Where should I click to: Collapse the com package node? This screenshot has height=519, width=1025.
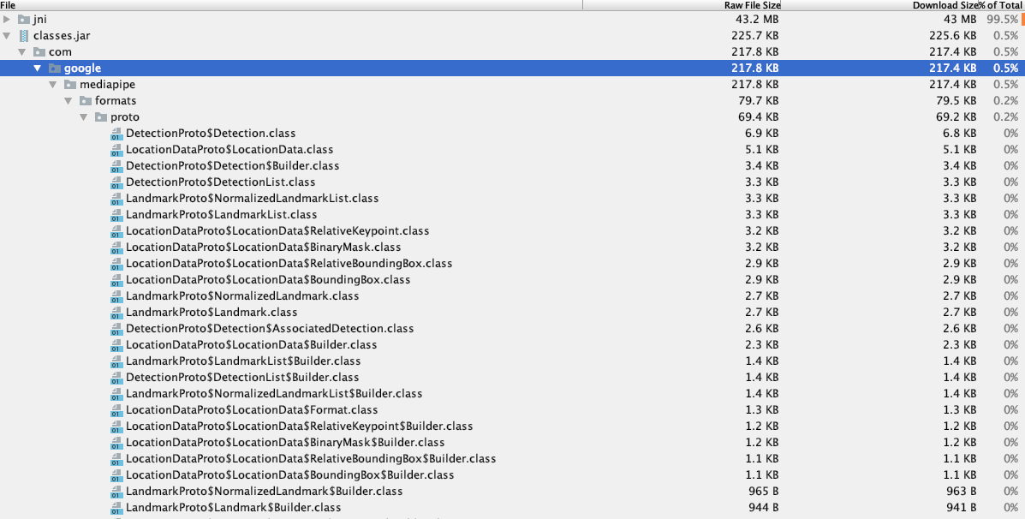(x=24, y=51)
